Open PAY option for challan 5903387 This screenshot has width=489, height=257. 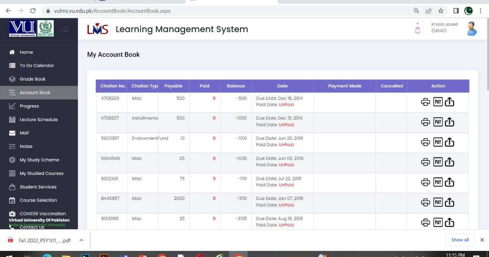pyautogui.click(x=438, y=142)
